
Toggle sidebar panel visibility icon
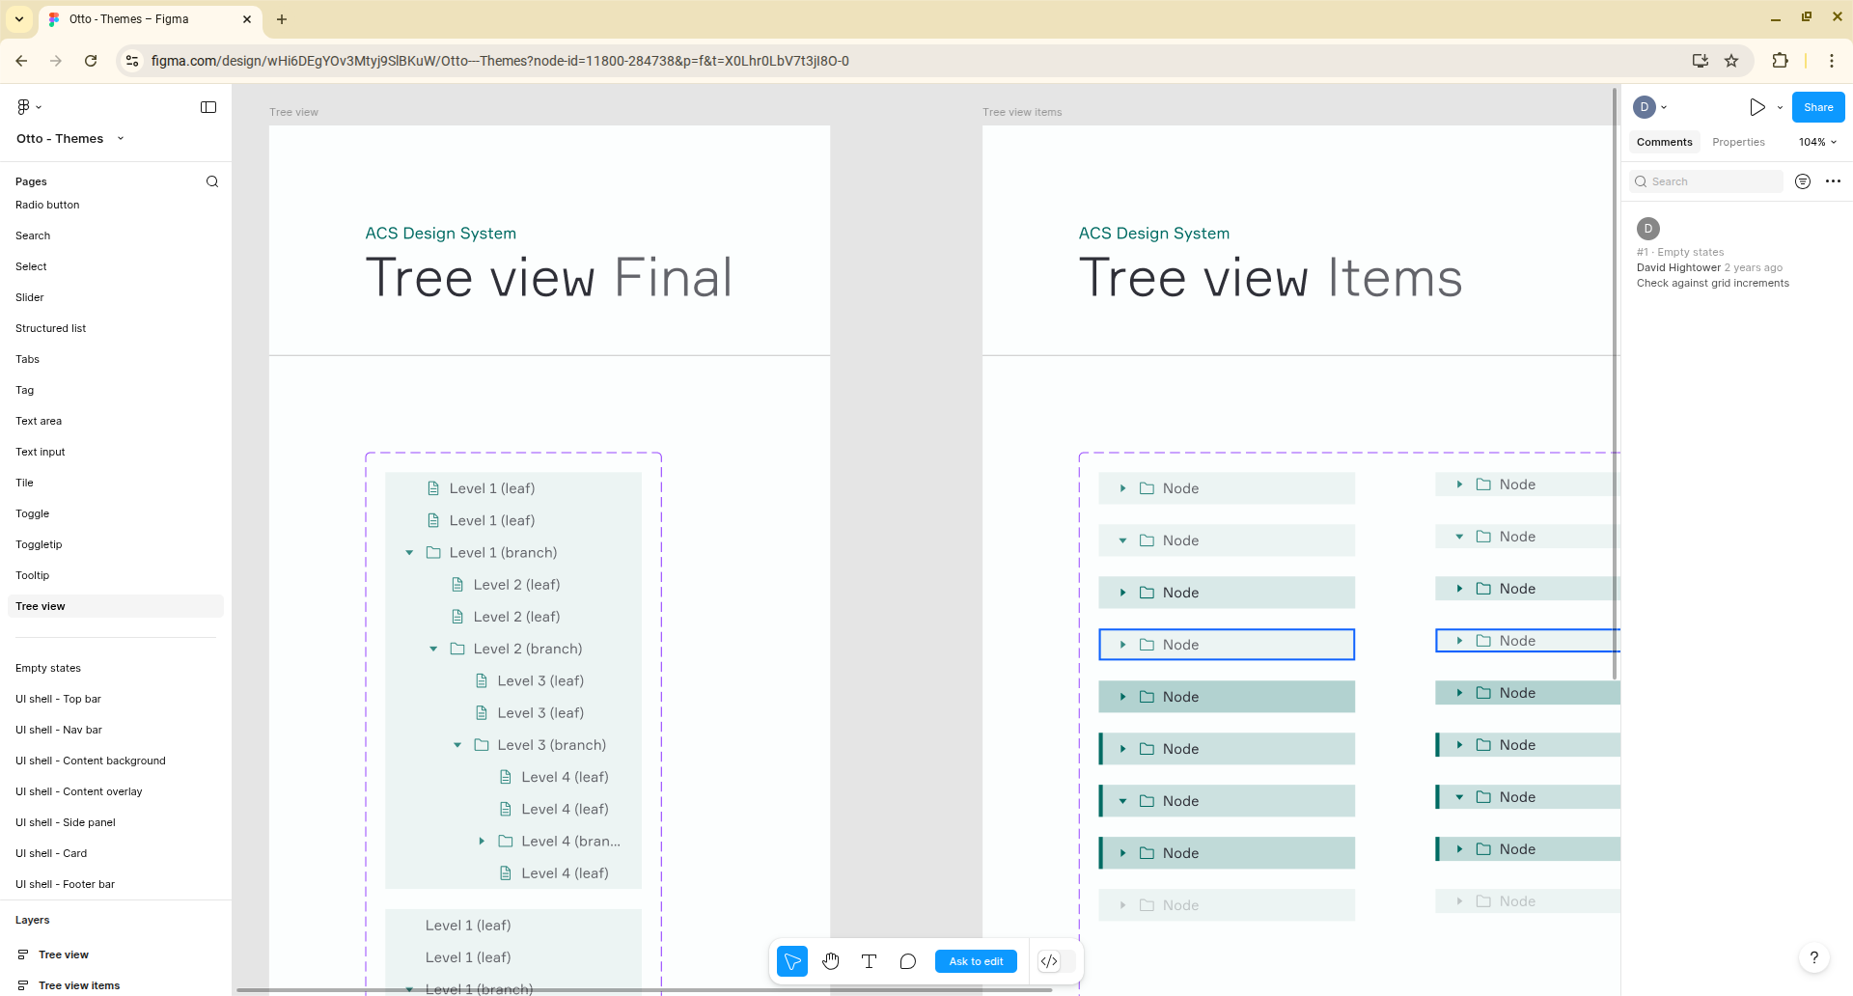coord(208,107)
